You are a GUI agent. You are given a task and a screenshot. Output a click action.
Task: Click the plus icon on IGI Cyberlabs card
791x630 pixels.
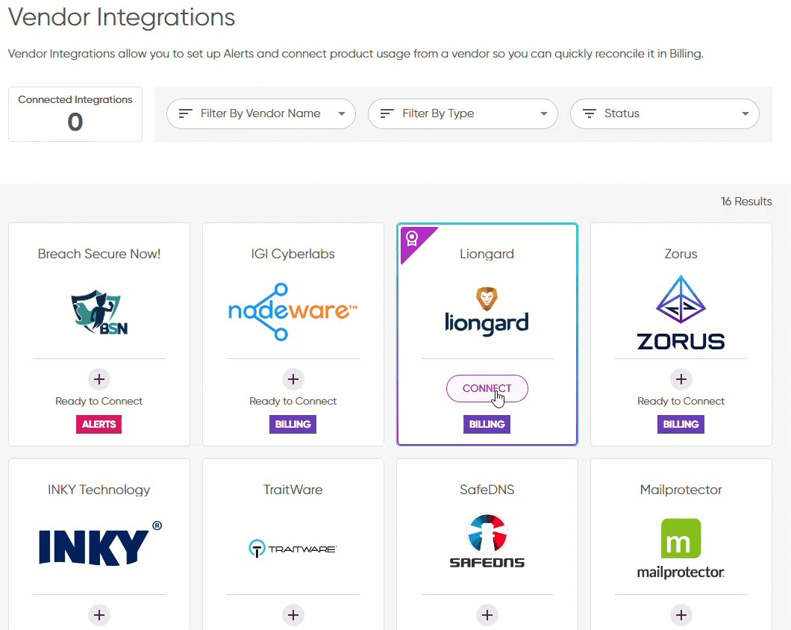tap(293, 379)
